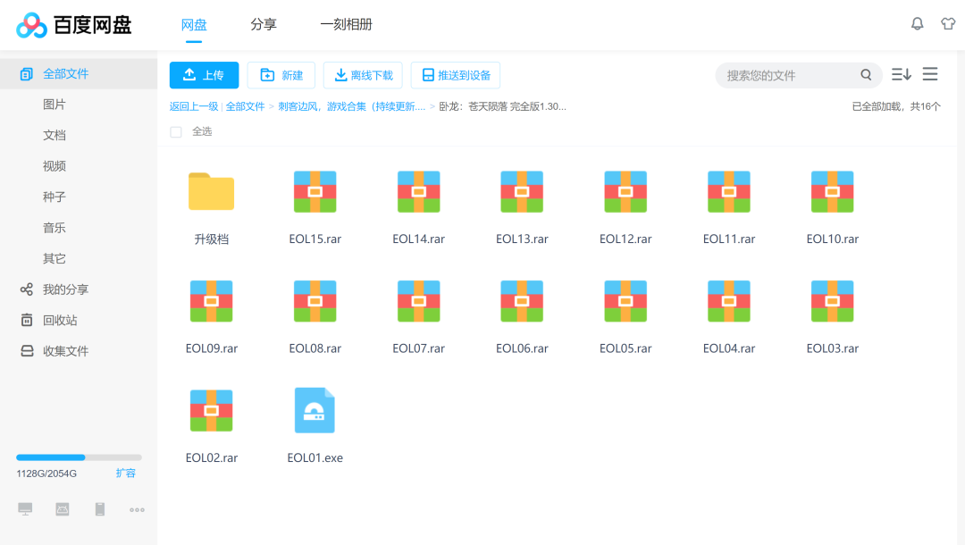Select the EOL06.rar archive icon
The height and width of the screenshot is (545, 965).
(x=522, y=301)
